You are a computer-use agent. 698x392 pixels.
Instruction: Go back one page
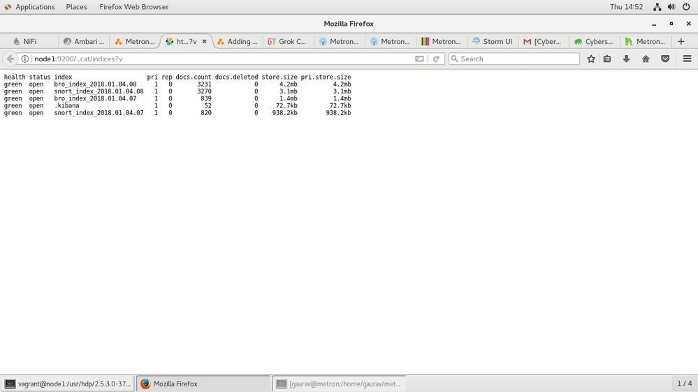(10, 59)
